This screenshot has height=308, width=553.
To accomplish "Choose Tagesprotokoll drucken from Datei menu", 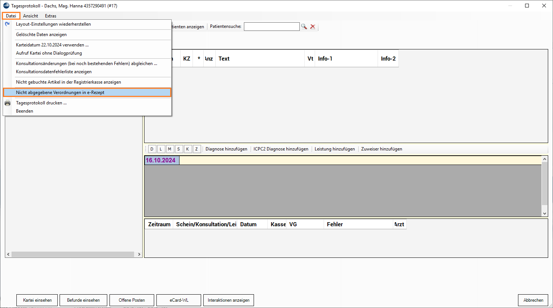I will click(41, 103).
